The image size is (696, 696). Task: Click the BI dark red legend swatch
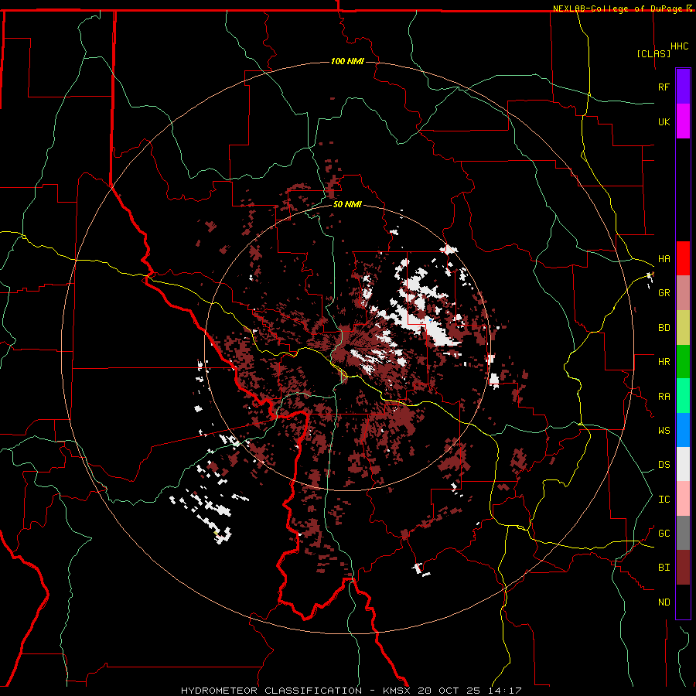click(x=683, y=568)
